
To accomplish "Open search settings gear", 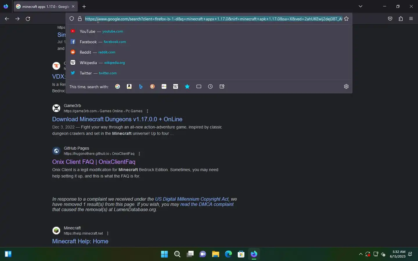I will [x=346, y=86].
